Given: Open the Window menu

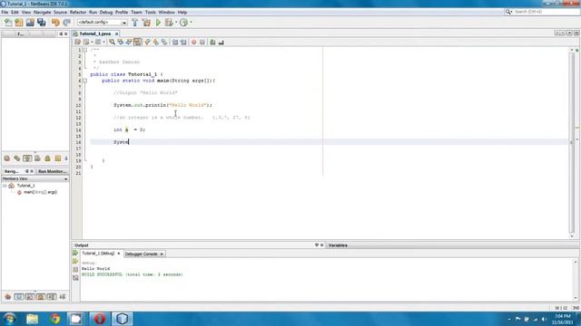Looking at the screenshot, I should tap(166, 12).
